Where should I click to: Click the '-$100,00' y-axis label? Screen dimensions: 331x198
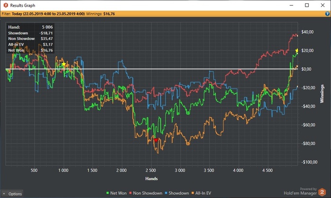coord(309,162)
